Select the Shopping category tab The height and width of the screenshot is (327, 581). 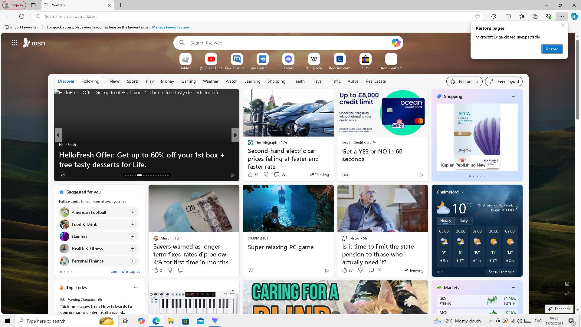point(276,81)
